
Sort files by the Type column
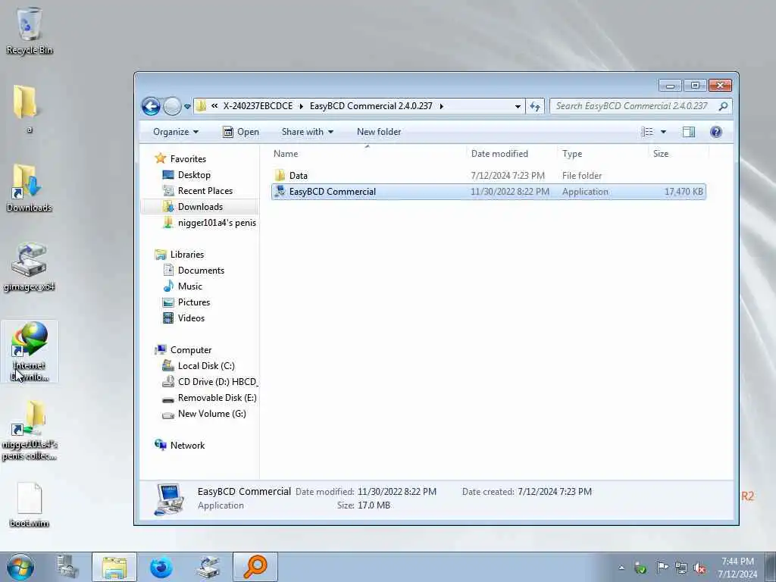[x=602, y=153]
